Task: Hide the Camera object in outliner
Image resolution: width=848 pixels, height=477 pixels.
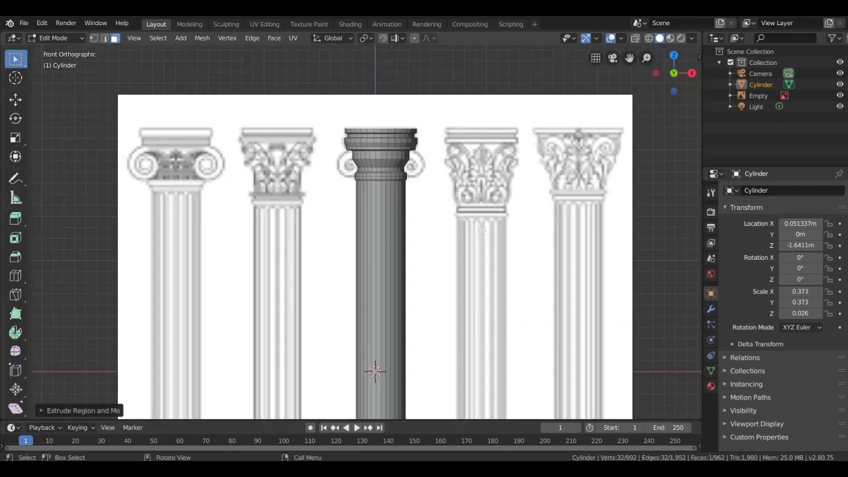Action: (x=839, y=74)
